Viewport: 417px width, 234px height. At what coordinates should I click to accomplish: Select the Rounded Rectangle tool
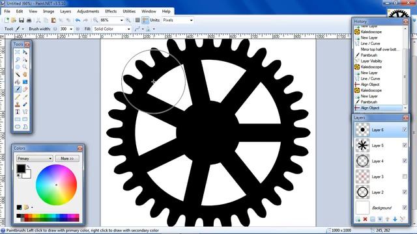25,119
